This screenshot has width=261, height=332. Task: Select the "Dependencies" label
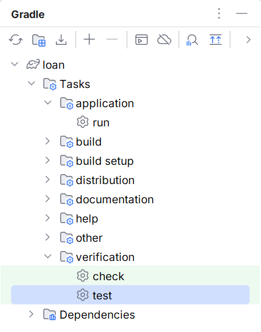click(97, 315)
